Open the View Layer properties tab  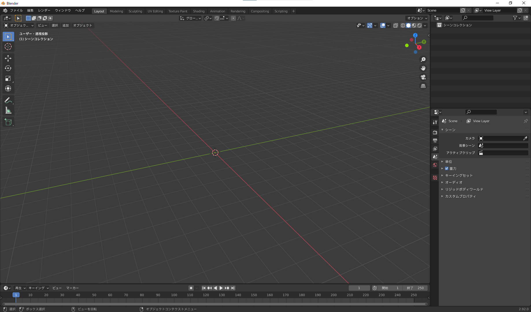435,148
